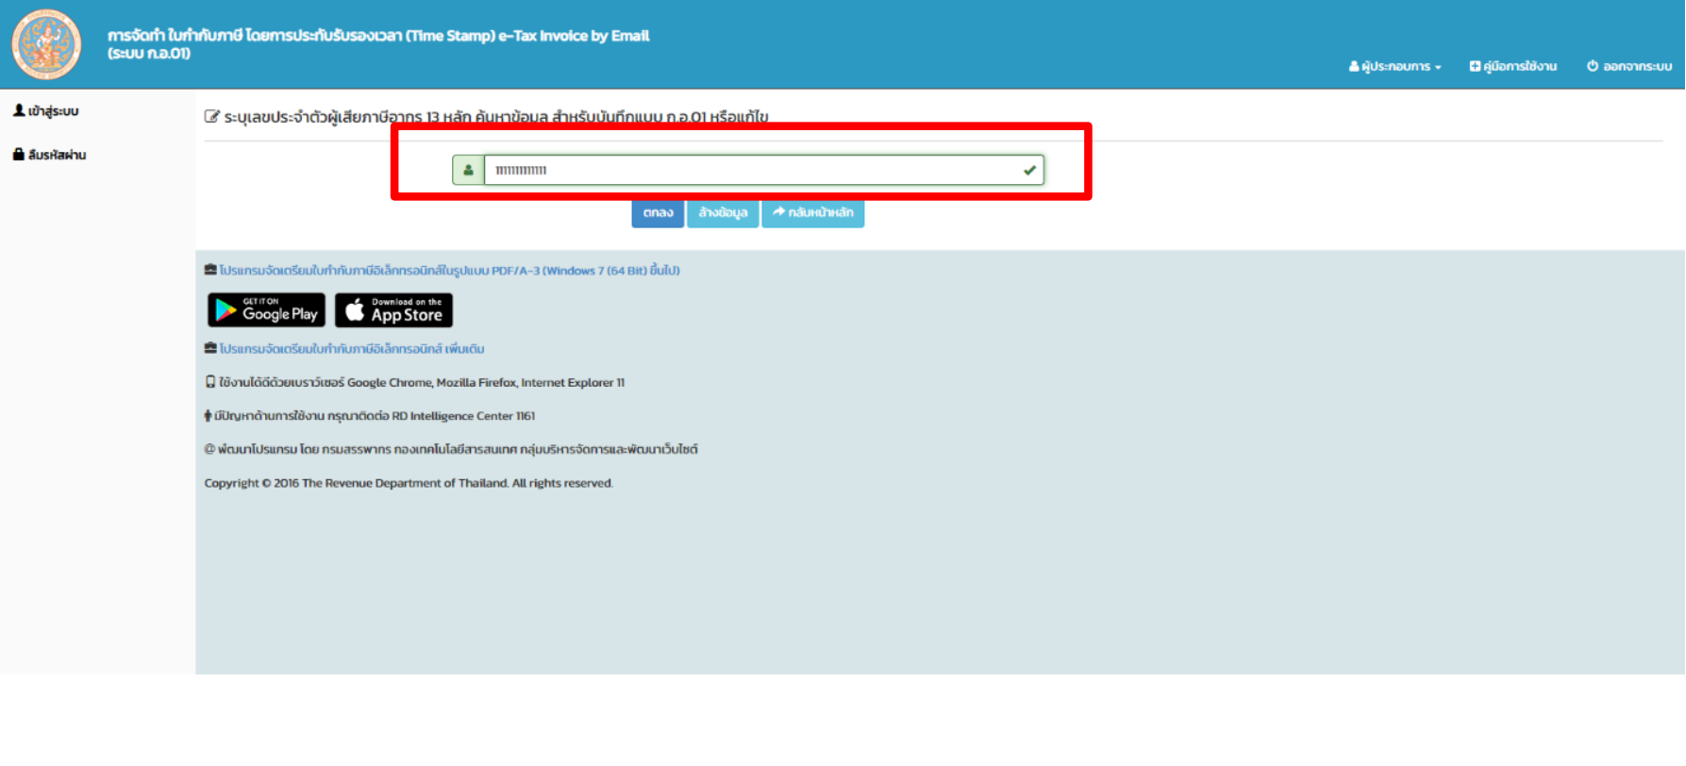
Task: Open the link ending with เพิ่มเติม
Action: (x=351, y=349)
